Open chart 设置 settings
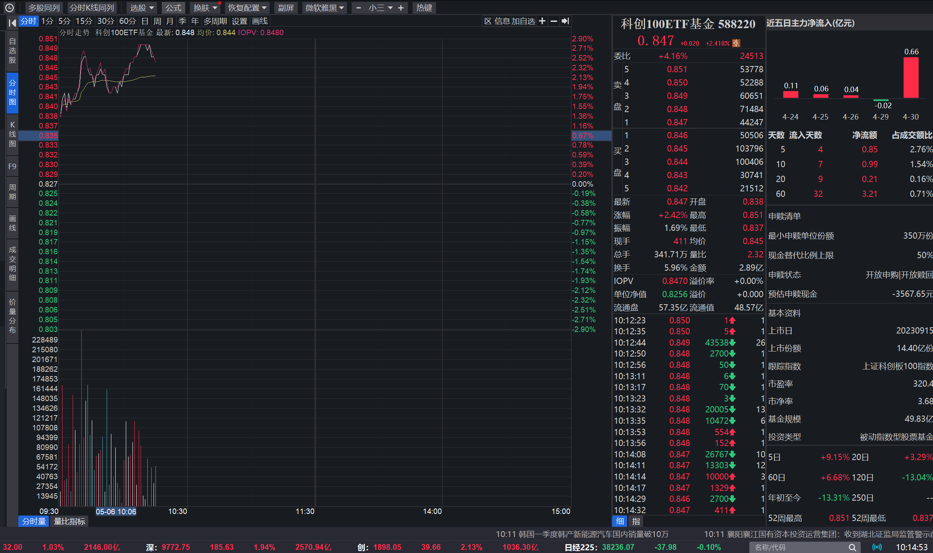The width and height of the screenshot is (933, 553). coord(240,21)
